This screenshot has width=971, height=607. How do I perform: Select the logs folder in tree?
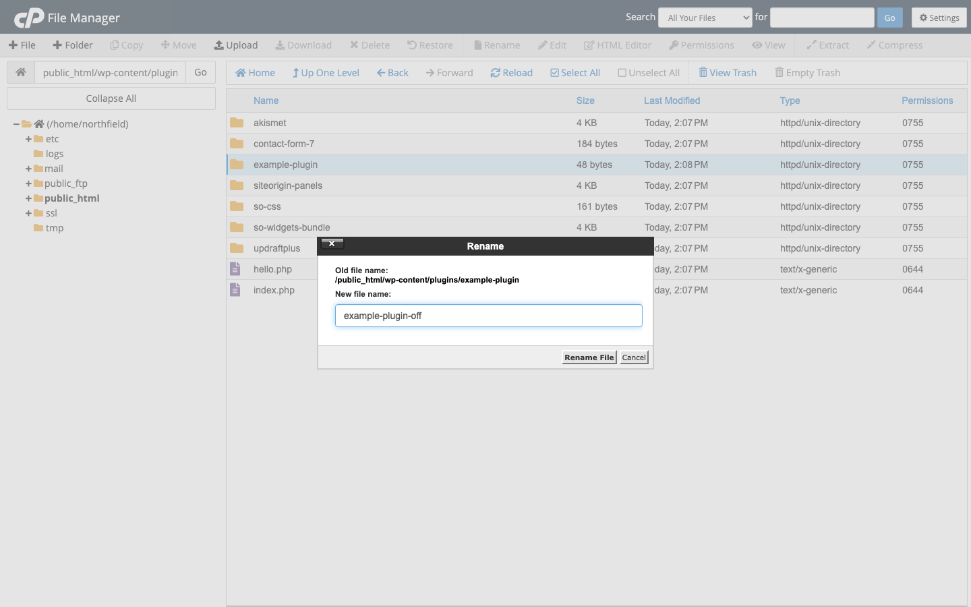(55, 154)
